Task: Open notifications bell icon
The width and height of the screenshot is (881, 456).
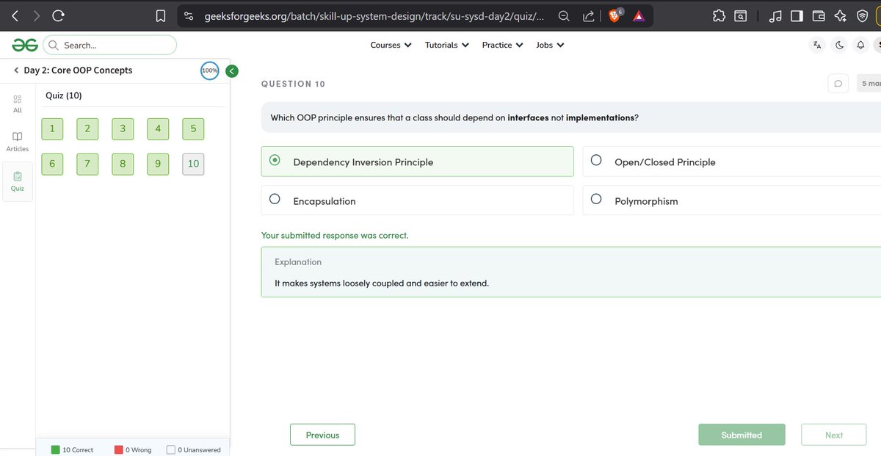Action: [860, 45]
